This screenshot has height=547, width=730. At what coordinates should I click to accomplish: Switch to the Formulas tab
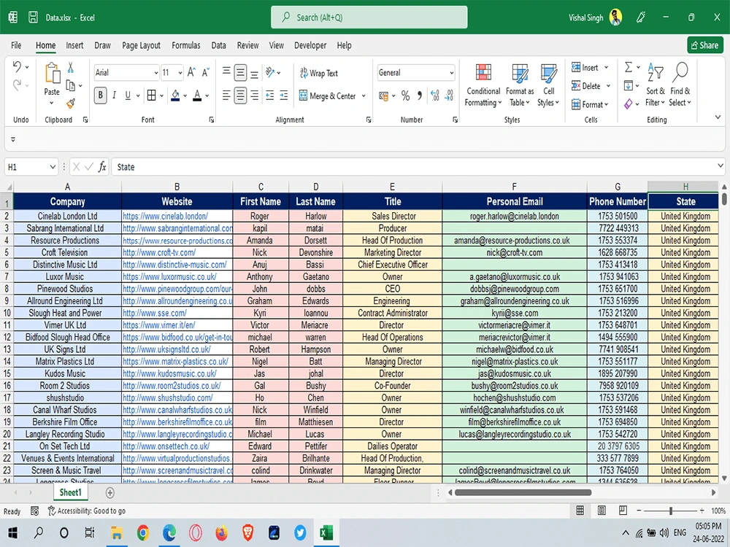point(185,45)
